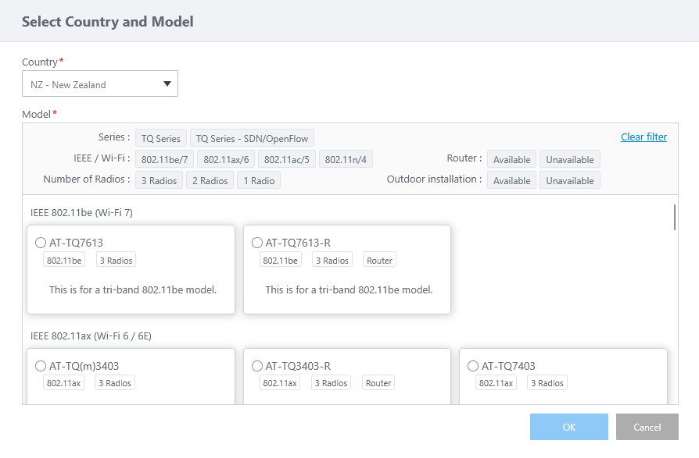Choose the AT-TQ(m)3403 model radio
This screenshot has width=699, height=458.
pos(41,365)
